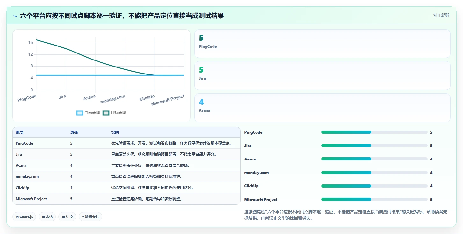
Task: Open the Asana data card showing 4
Action: click(x=322, y=108)
